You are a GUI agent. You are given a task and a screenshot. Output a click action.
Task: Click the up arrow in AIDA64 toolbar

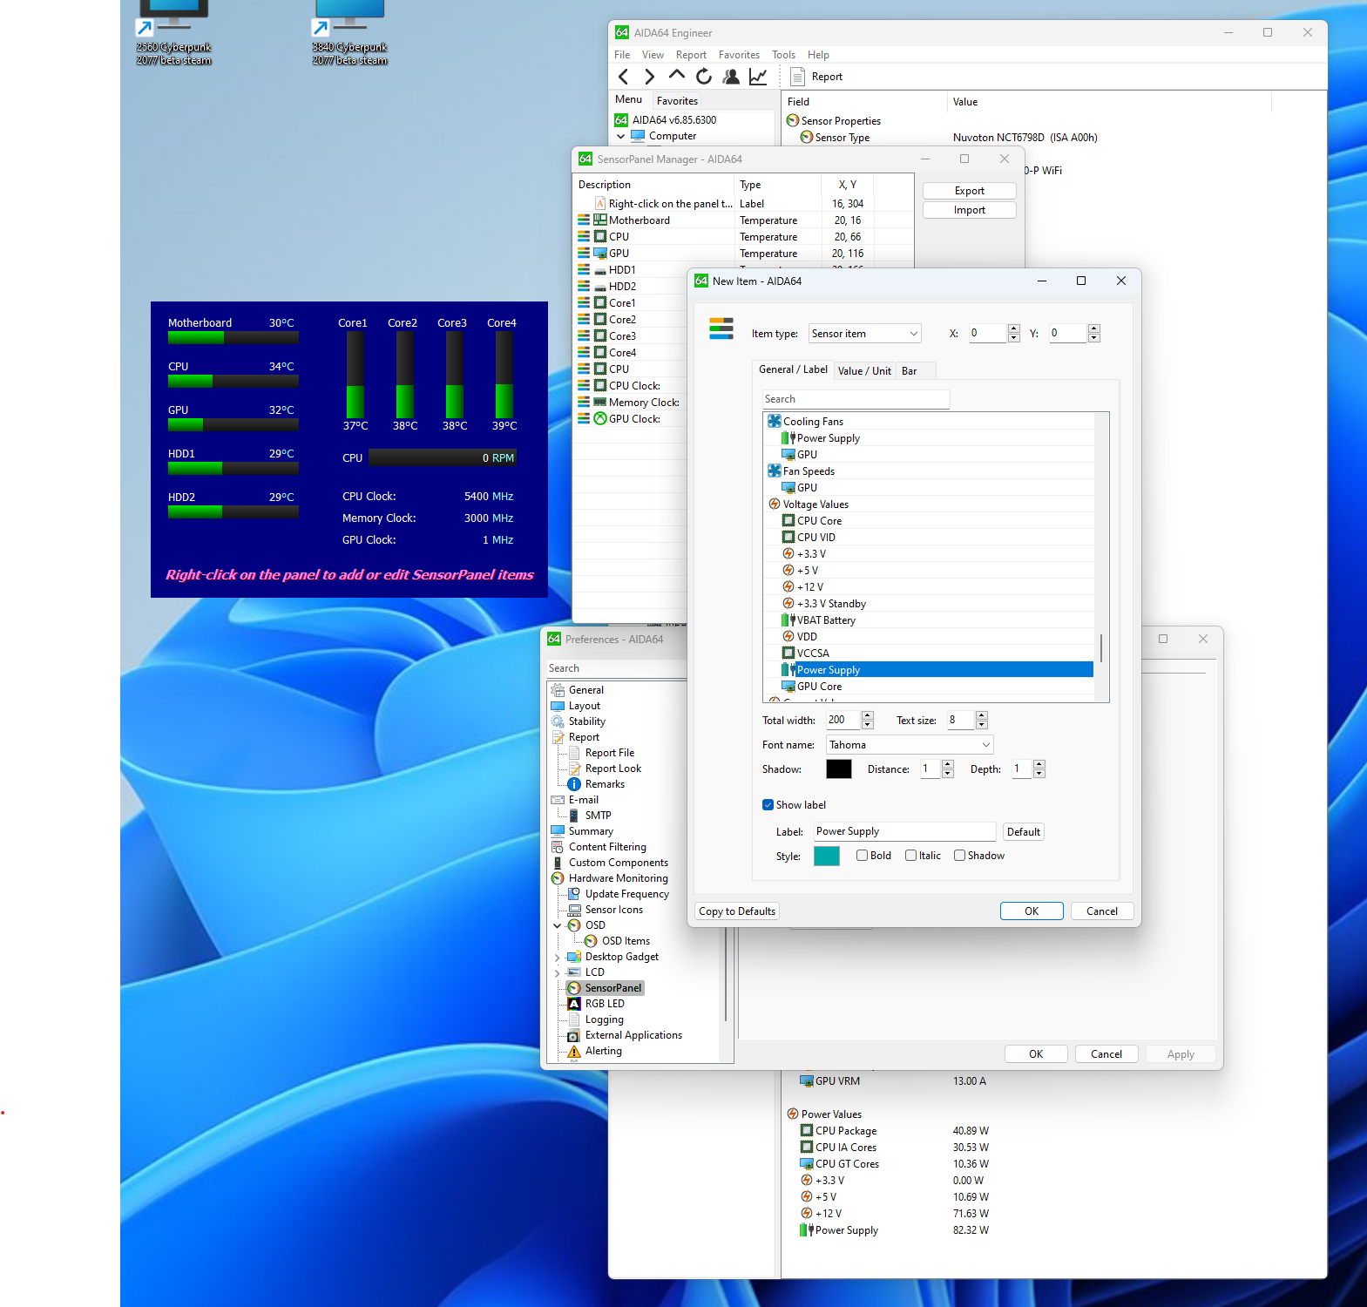[676, 75]
